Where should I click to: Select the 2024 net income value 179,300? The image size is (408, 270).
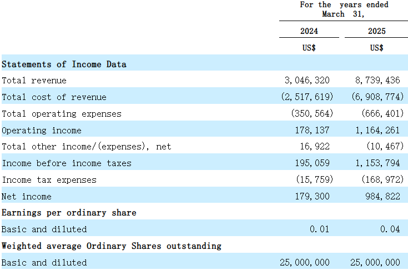click(x=314, y=197)
